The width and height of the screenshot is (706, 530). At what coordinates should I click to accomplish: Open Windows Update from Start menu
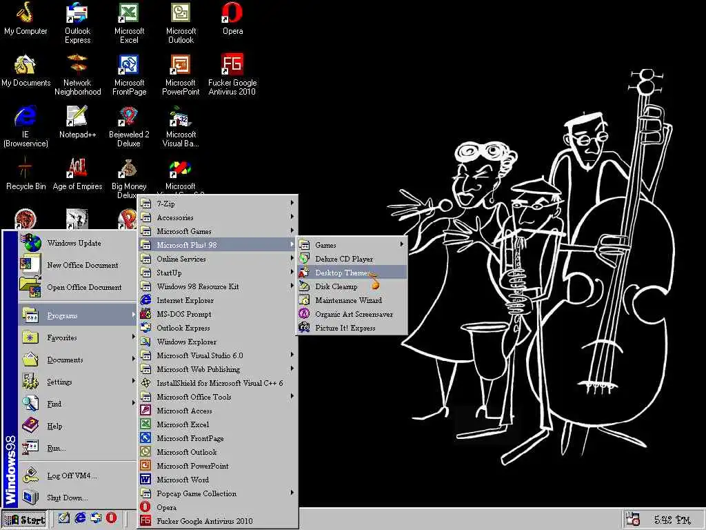pyautogui.click(x=77, y=243)
